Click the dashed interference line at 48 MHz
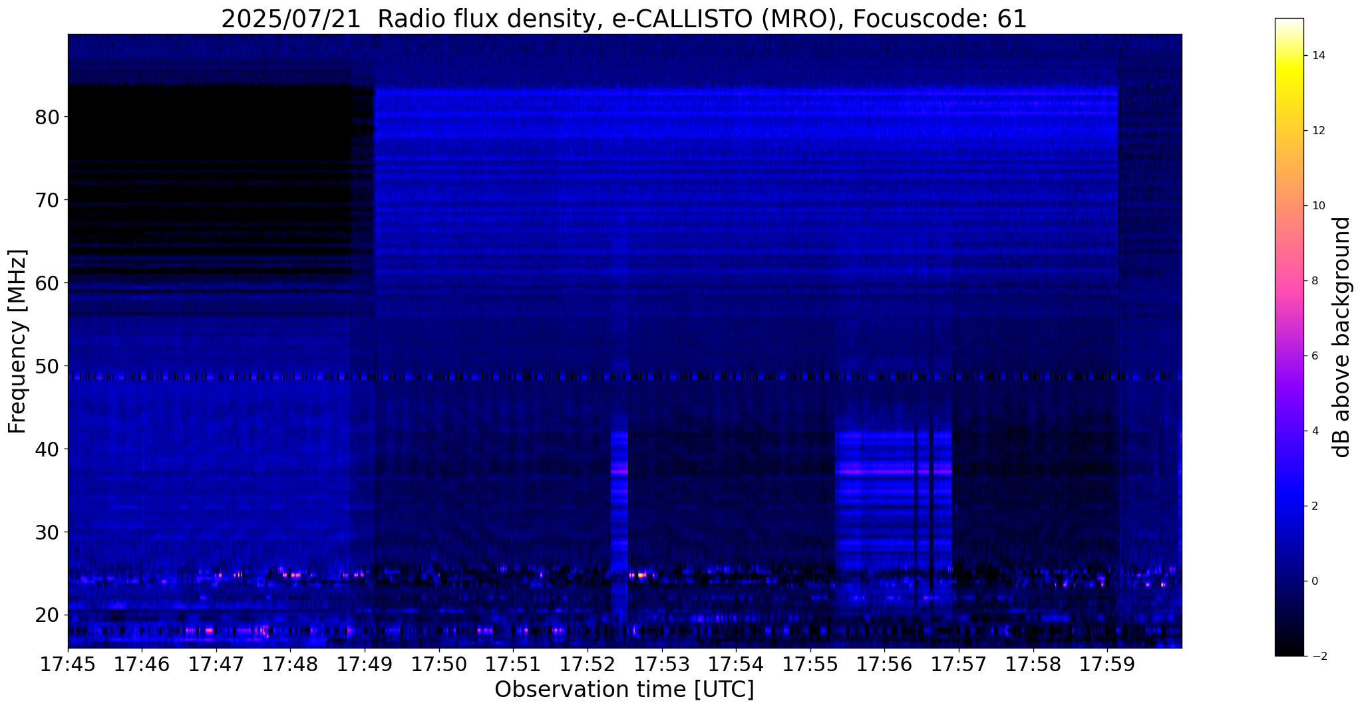 point(624,377)
